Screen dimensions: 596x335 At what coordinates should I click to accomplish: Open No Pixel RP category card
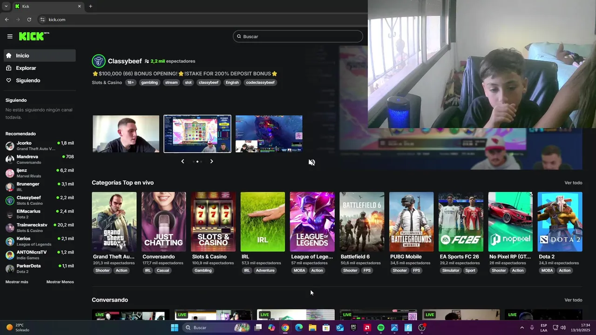[510, 222]
